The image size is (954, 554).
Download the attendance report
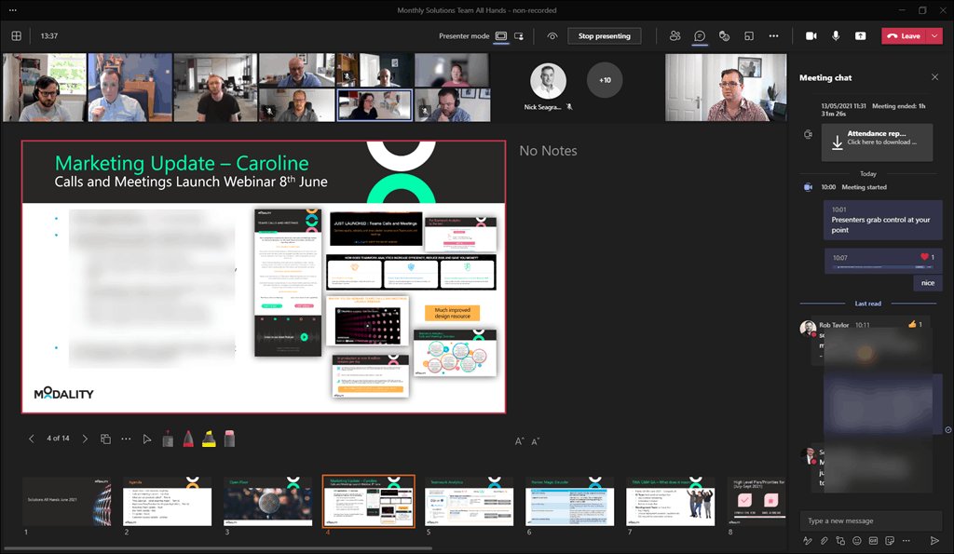[877, 142]
